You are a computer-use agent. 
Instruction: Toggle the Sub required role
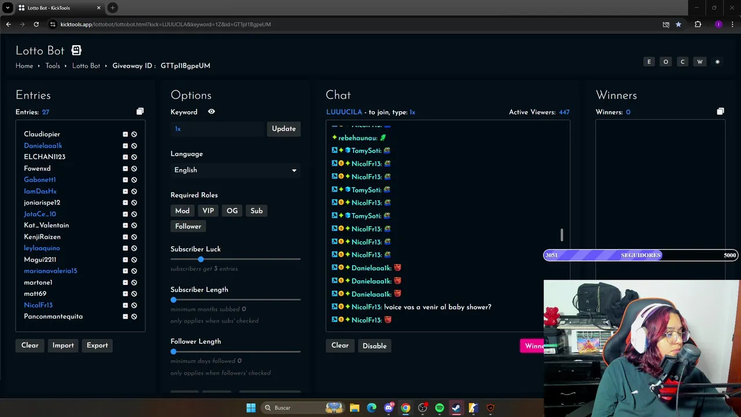click(256, 211)
